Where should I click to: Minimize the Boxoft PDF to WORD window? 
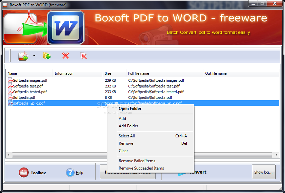point(253,3)
